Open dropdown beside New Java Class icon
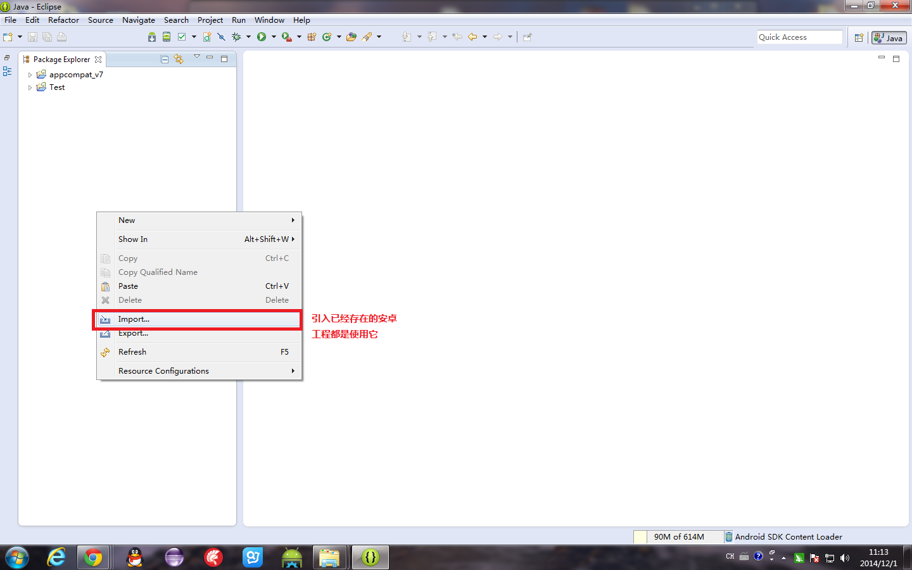This screenshot has width=912, height=570. coord(339,37)
